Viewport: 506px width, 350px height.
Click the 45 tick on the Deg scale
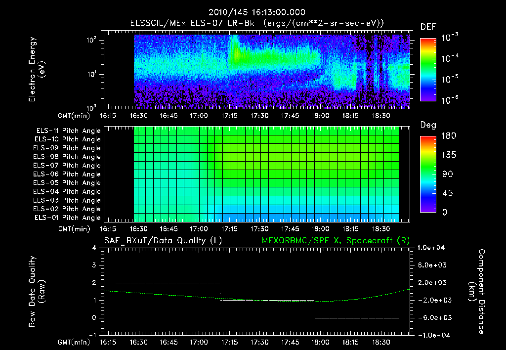(448, 193)
